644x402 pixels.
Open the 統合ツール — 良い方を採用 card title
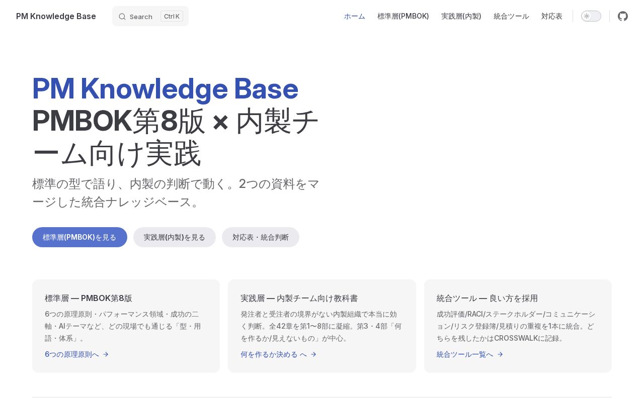[487, 298]
